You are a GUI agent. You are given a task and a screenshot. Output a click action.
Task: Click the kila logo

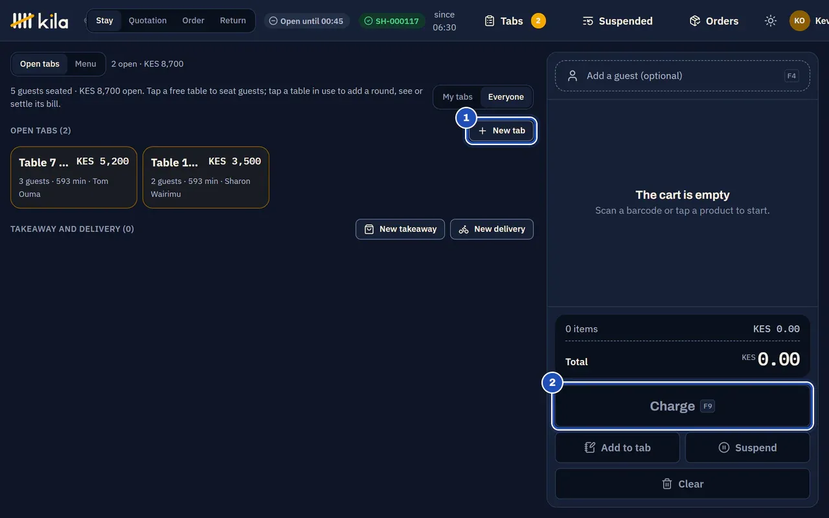(40, 21)
